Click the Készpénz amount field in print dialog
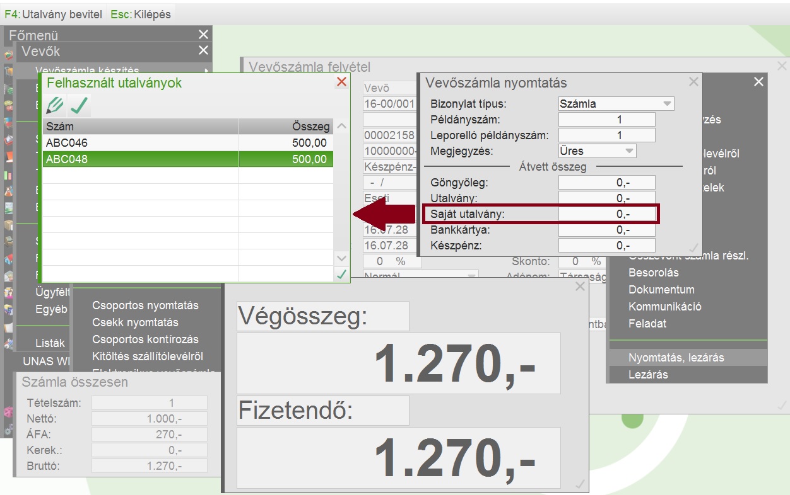The height and width of the screenshot is (495, 790). [x=606, y=246]
